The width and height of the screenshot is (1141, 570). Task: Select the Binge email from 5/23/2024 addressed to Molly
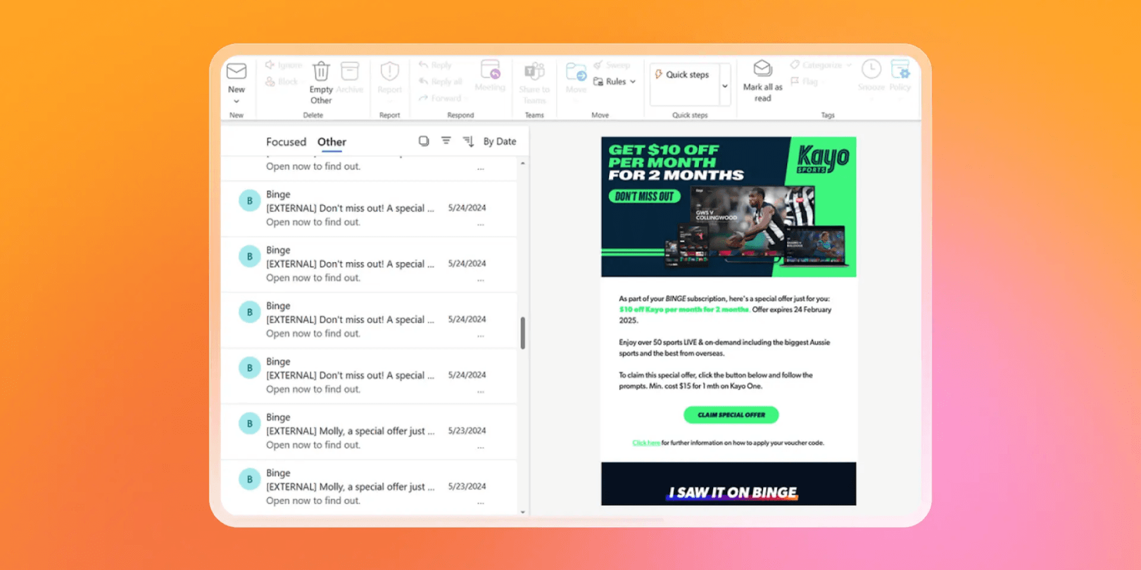pos(368,431)
